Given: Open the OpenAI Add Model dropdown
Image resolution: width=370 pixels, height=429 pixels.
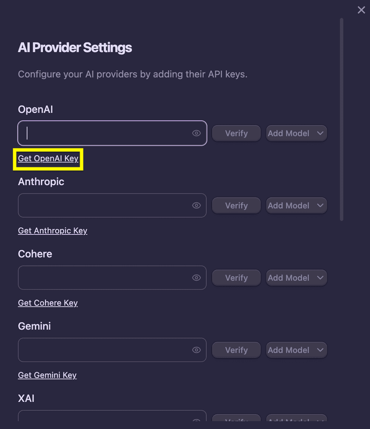Looking at the screenshot, I should [x=296, y=133].
